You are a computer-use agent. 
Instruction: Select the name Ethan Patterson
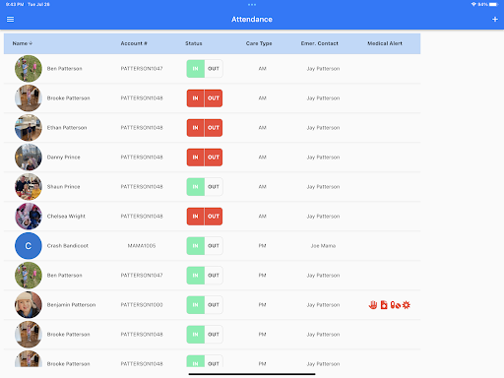coord(67,128)
